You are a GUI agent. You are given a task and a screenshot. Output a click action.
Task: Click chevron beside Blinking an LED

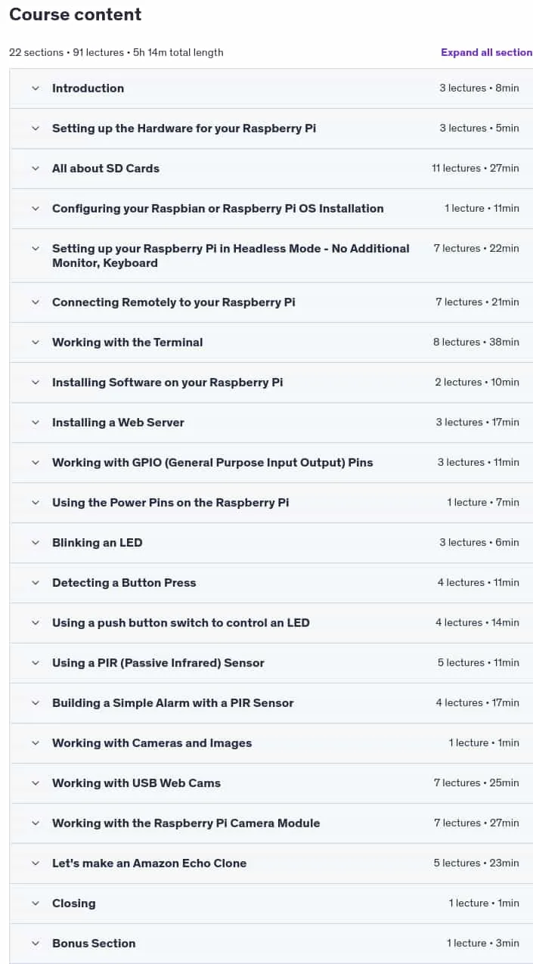(x=35, y=543)
